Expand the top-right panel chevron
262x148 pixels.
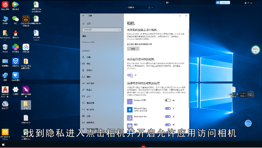254,3
